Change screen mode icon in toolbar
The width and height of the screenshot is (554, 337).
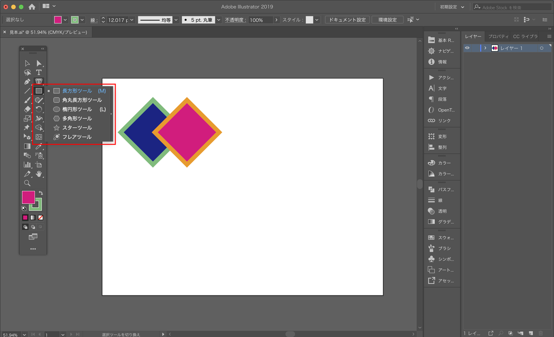tap(33, 237)
